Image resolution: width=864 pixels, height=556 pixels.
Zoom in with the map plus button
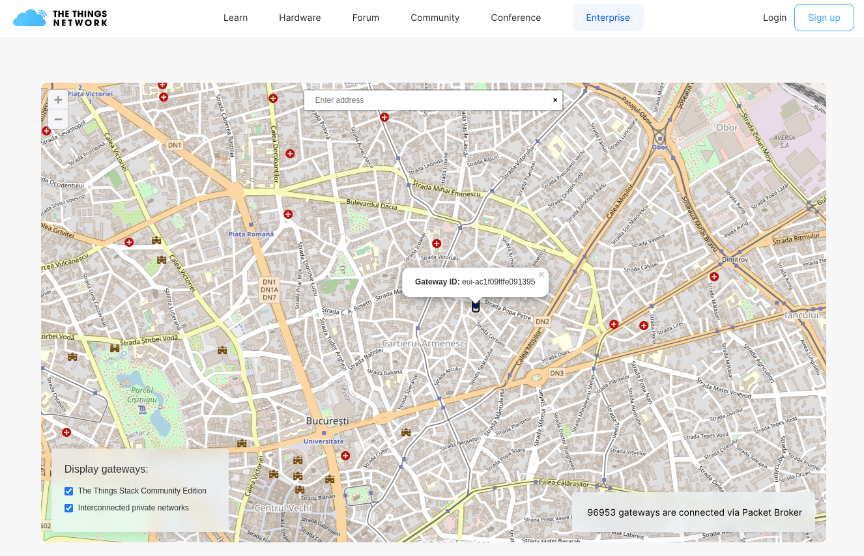[58, 100]
